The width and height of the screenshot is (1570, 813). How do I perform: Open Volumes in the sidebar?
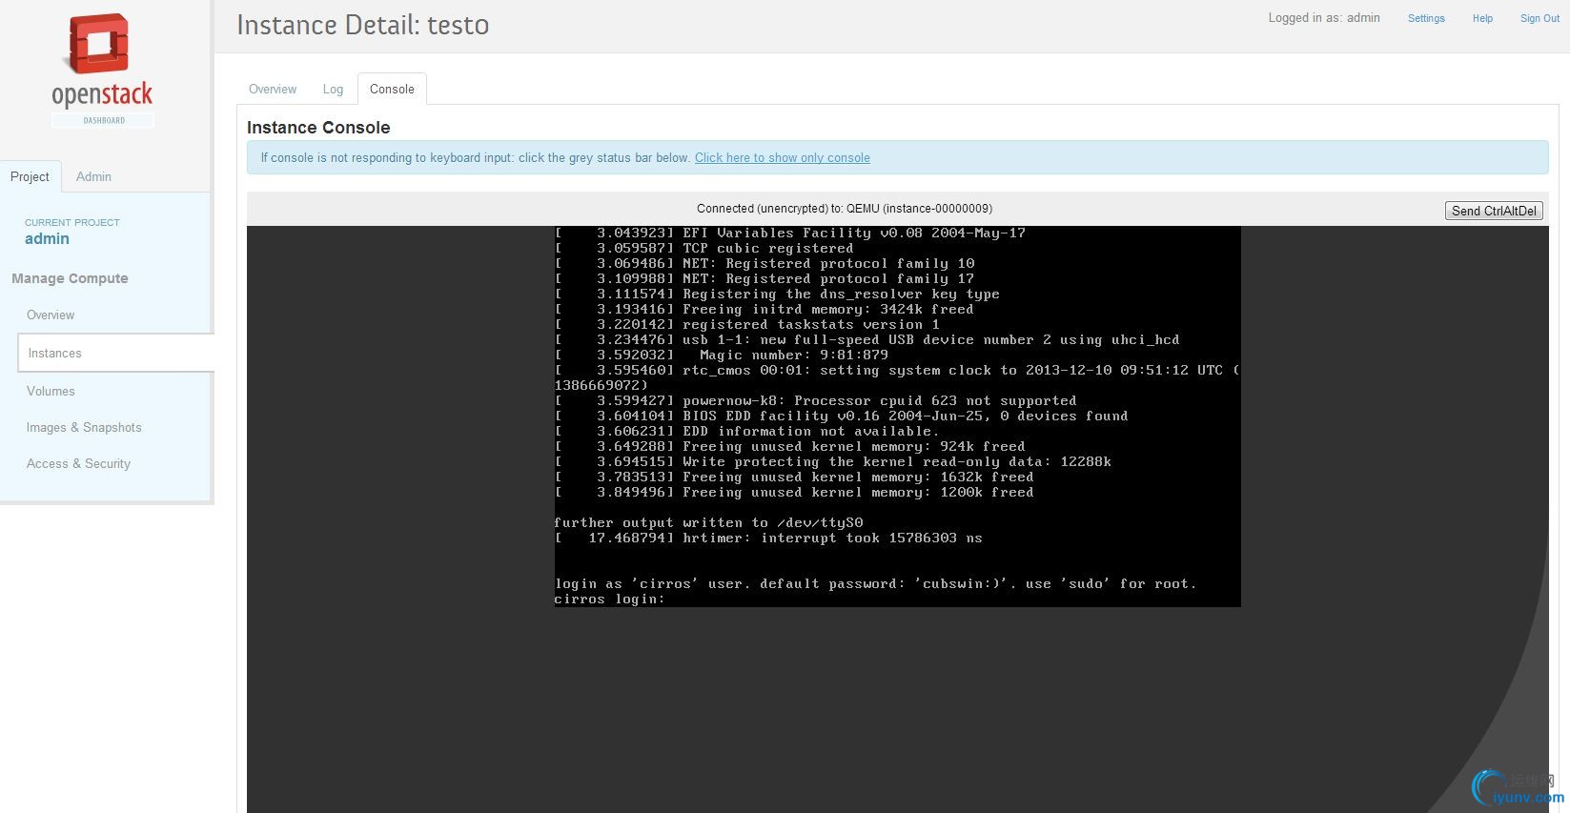pos(51,391)
